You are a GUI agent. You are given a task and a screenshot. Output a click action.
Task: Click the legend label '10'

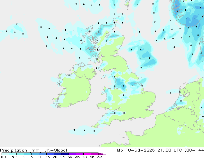40,157
